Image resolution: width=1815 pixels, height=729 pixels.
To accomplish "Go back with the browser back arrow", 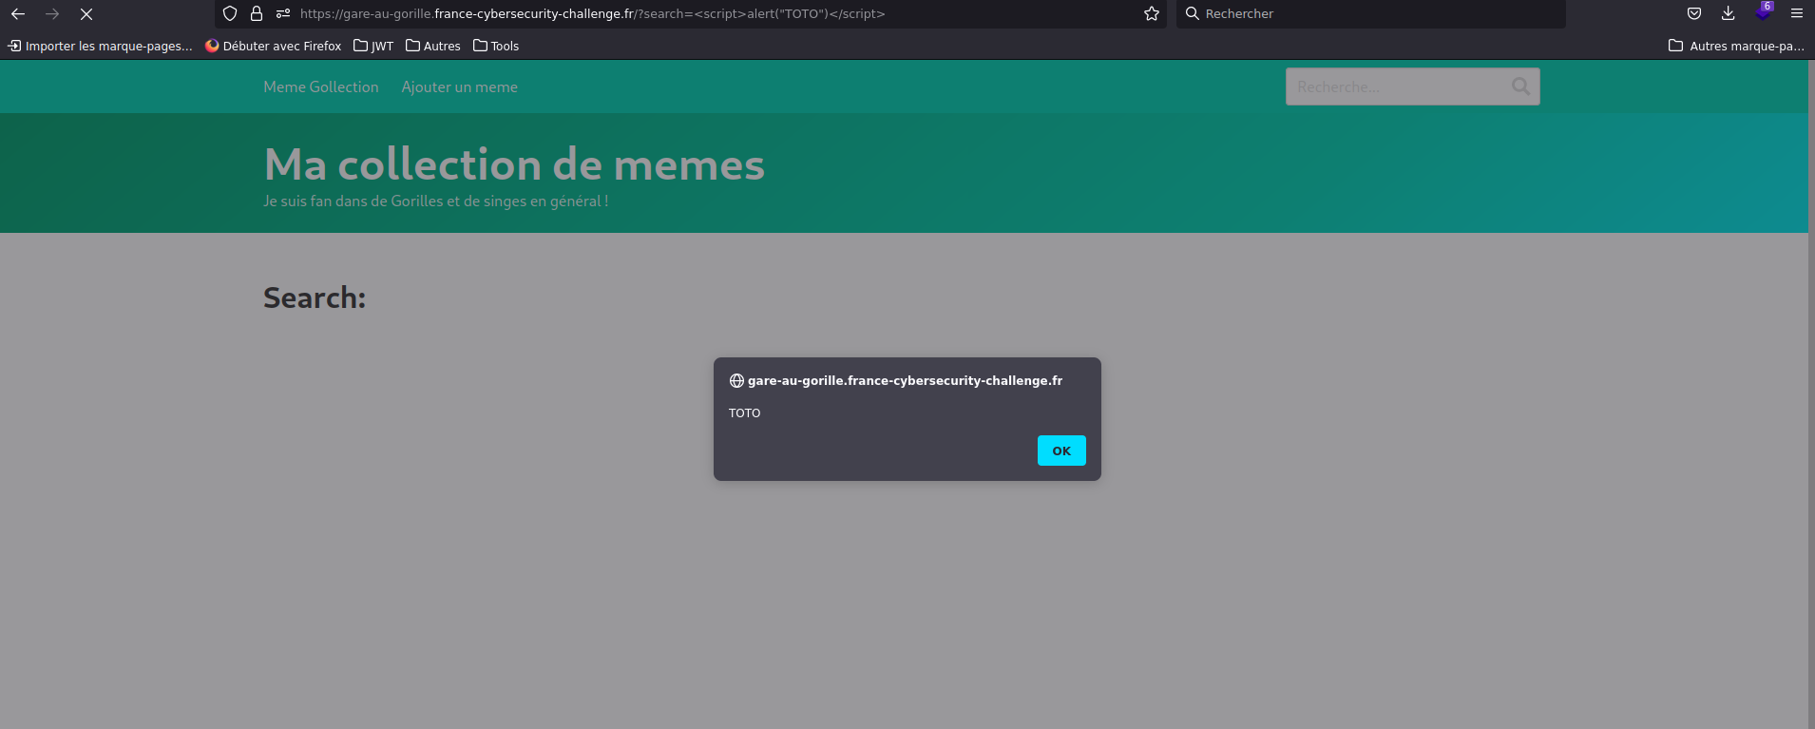I will [x=18, y=14].
